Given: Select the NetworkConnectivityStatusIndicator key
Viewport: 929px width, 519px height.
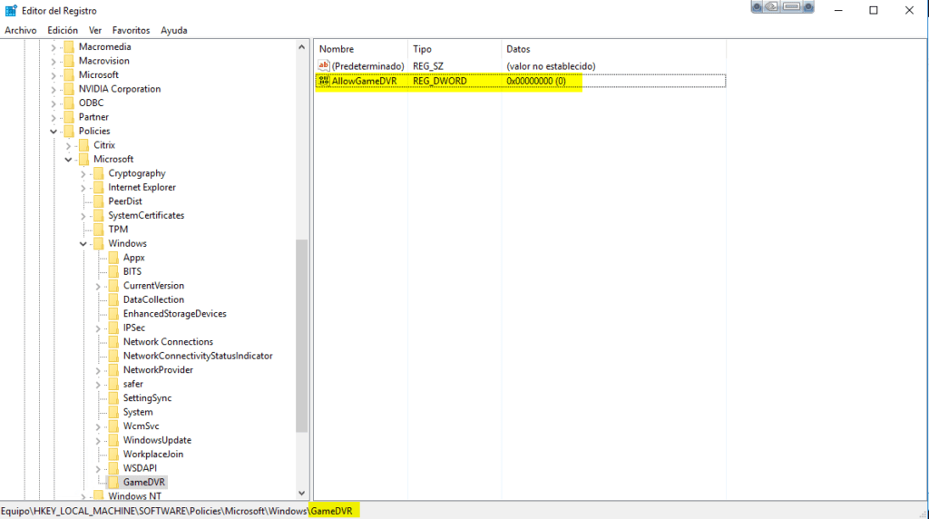Looking at the screenshot, I should click(198, 356).
